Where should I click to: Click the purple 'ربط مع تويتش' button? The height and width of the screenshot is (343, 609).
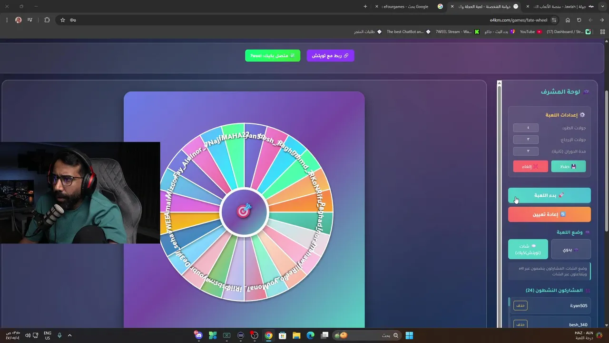[330, 56]
